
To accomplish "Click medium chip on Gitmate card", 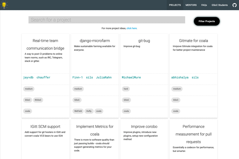I will click(x=177, y=89).
